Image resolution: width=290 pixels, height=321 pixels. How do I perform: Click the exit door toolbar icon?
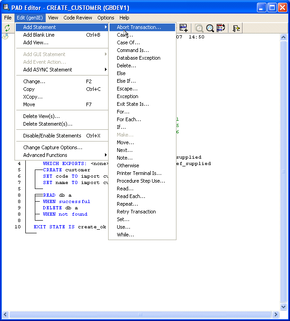tap(237, 28)
